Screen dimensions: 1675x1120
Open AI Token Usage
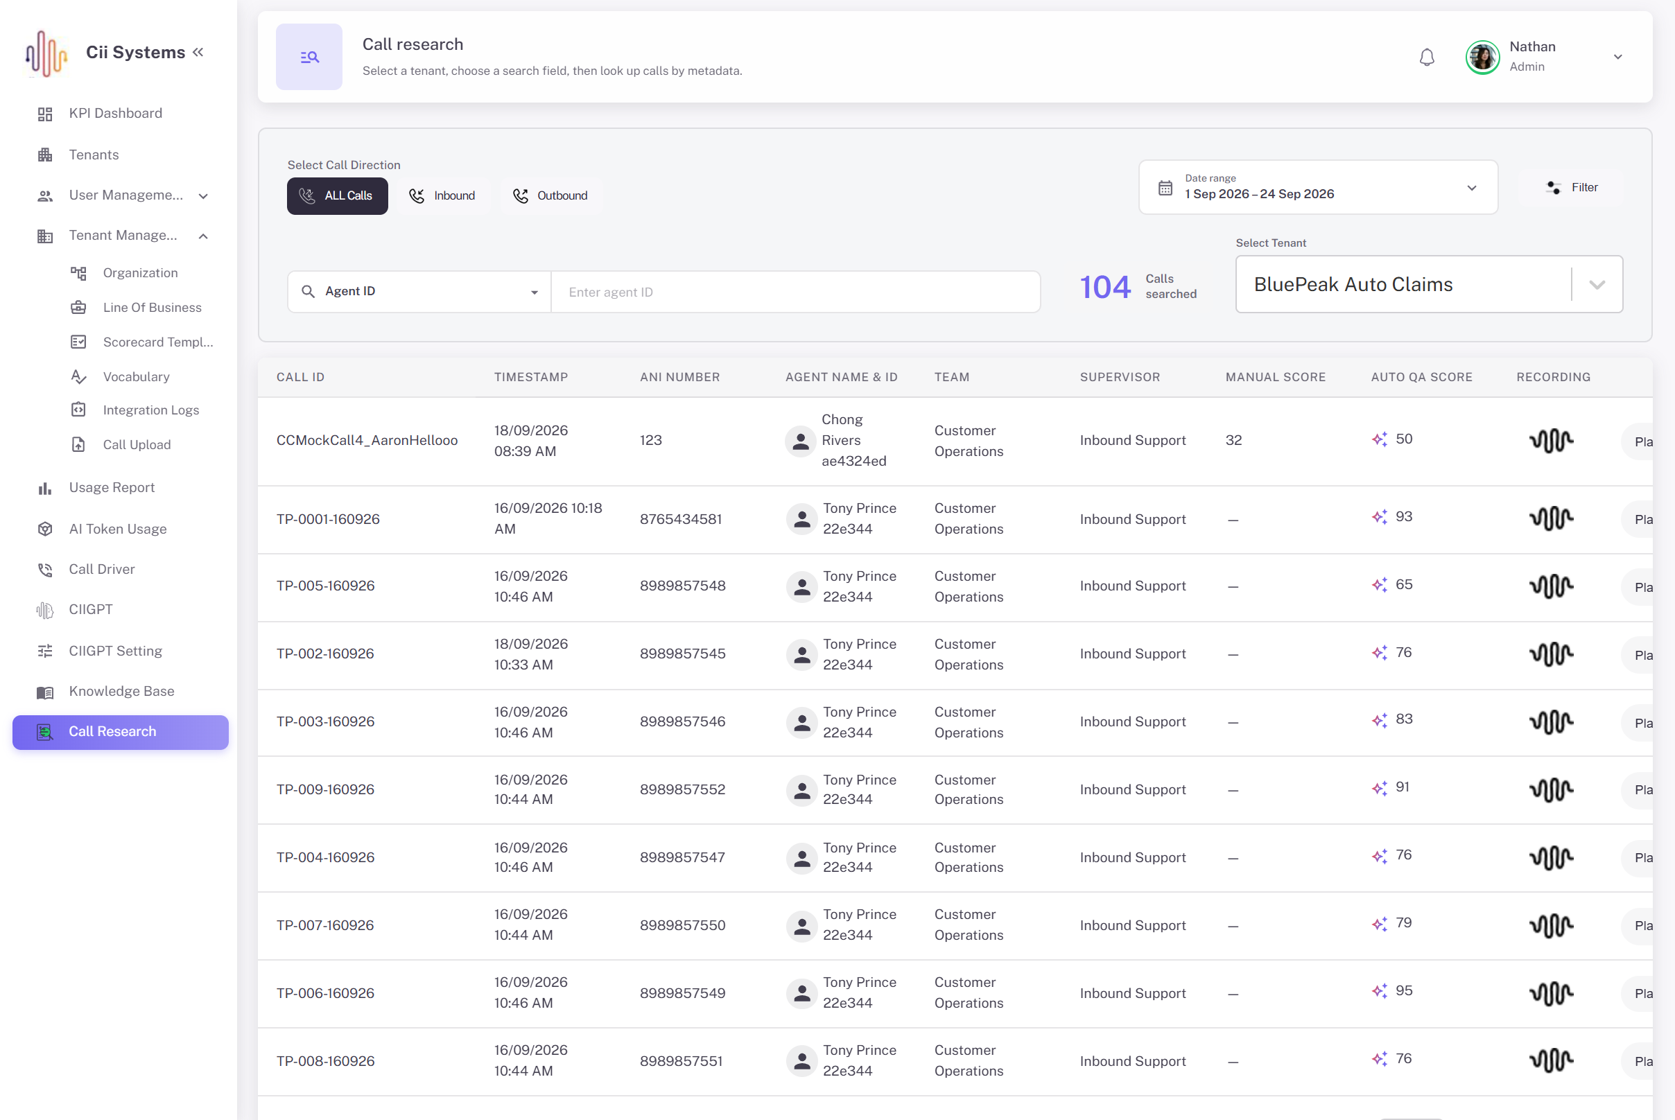tap(117, 530)
